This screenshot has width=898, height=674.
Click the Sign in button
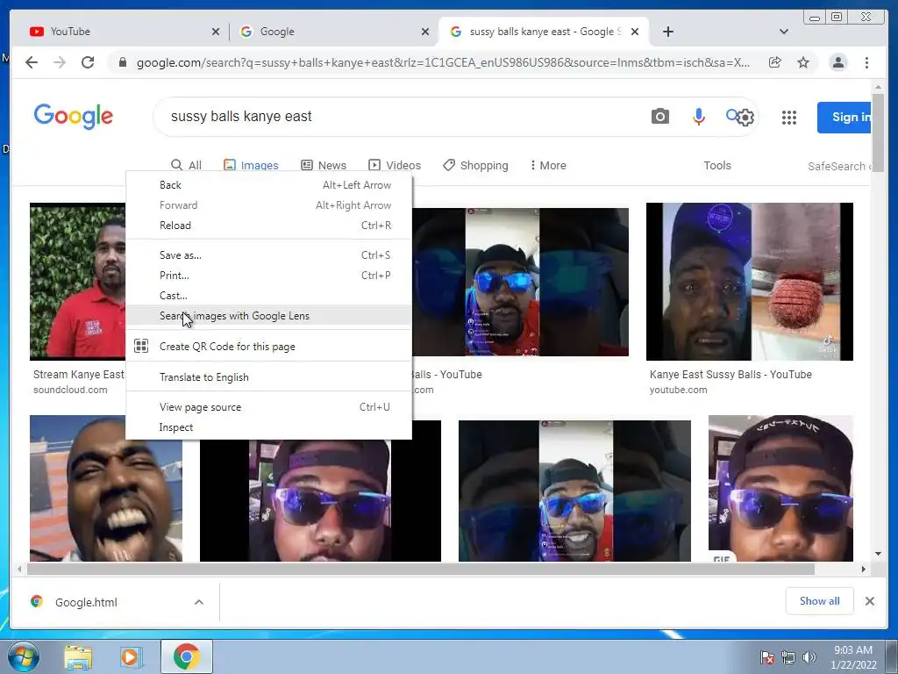pos(845,117)
